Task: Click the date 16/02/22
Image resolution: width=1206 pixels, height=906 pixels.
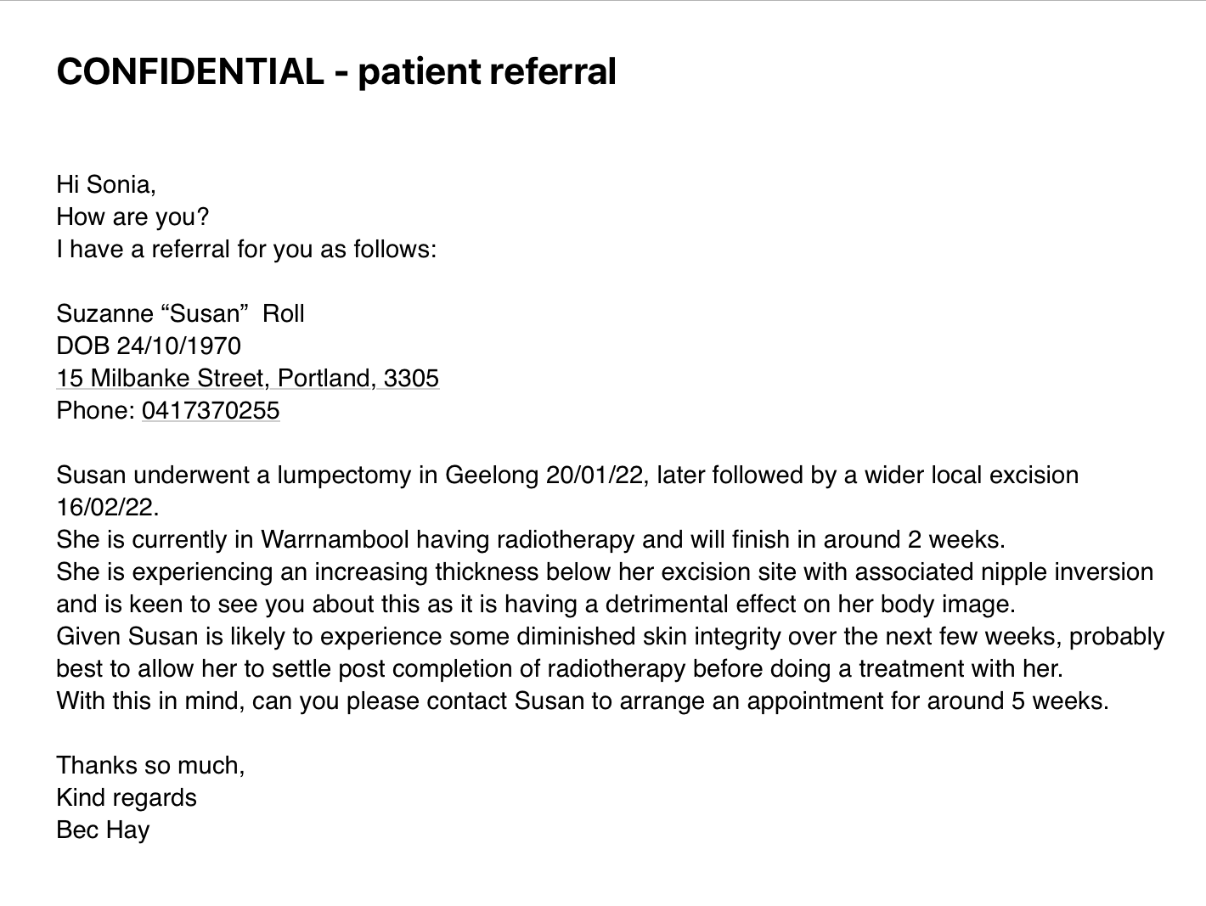Action: [x=107, y=507]
